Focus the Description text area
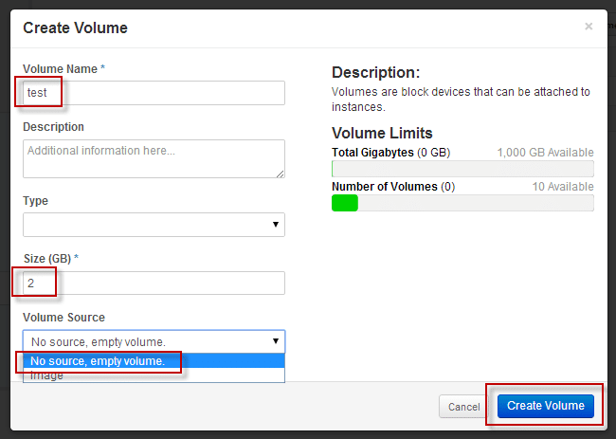The image size is (616, 439). [x=154, y=158]
